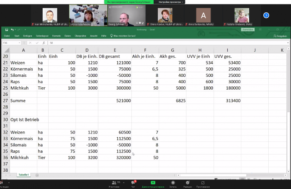The width and height of the screenshot is (291, 189).
Task: Click the green Share Screen icon
Action: [153, 183]
